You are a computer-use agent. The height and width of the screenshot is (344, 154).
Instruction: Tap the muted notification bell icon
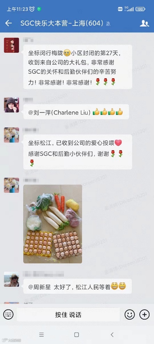(x=108, y=23)
